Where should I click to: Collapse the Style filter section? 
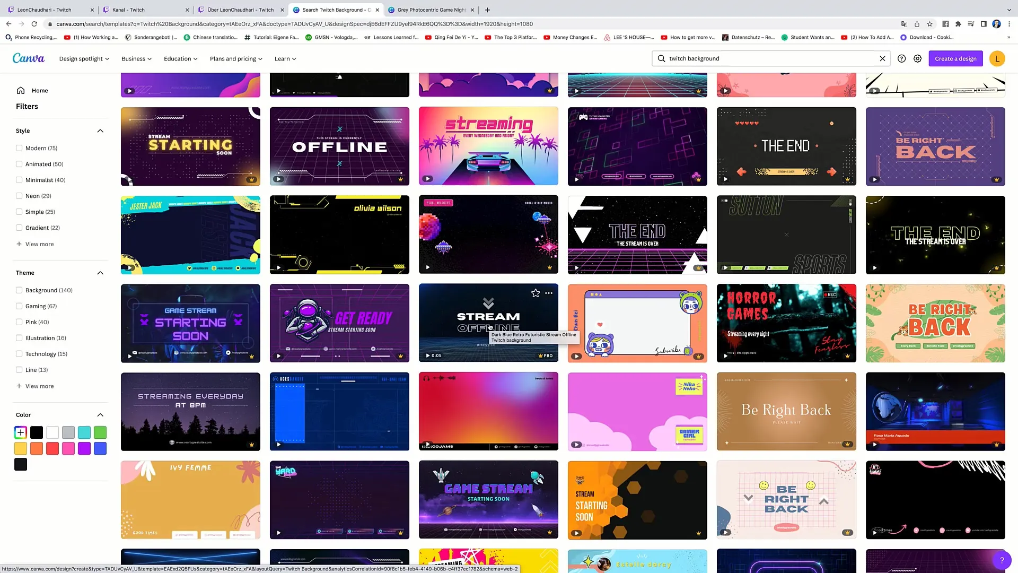100,131
